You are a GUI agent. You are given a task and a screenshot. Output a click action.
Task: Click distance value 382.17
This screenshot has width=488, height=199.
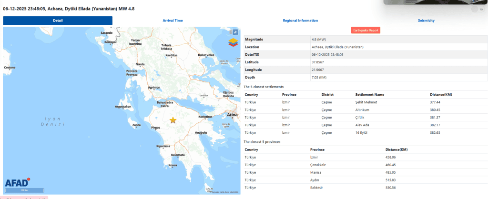[x=435, y=125]
